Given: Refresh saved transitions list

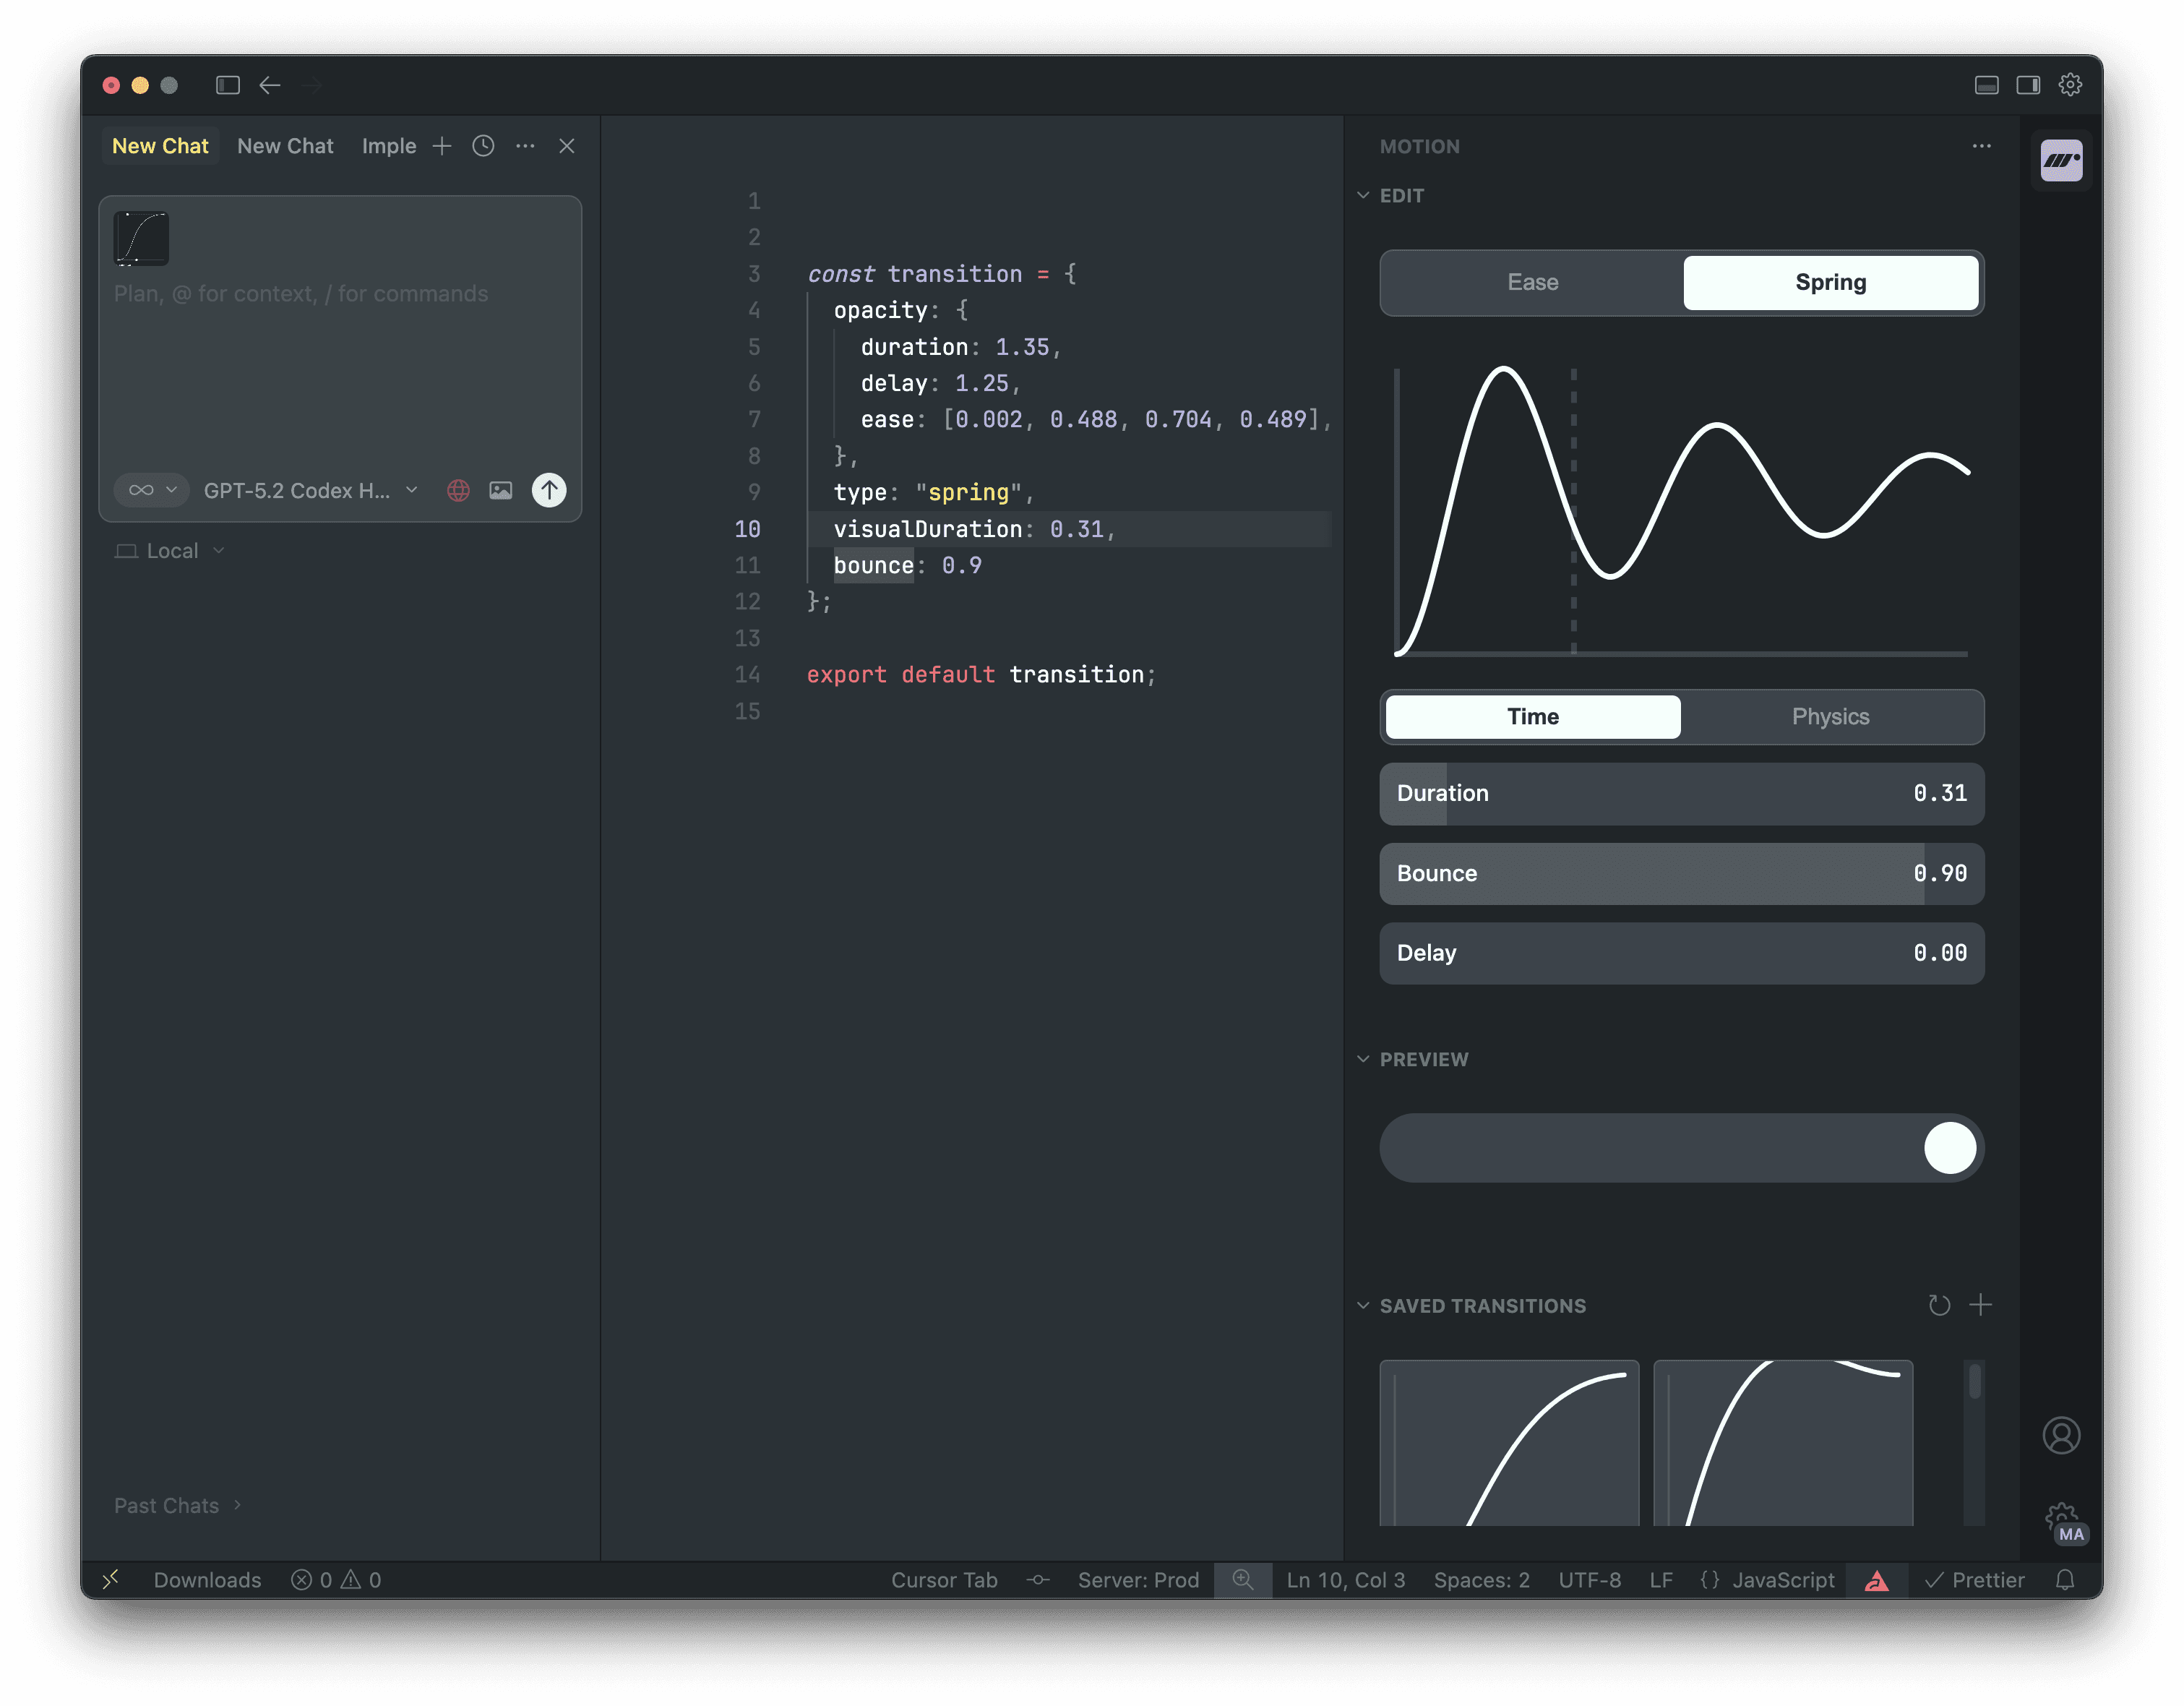Looking at the screenshot, I should point(1939,1305).
